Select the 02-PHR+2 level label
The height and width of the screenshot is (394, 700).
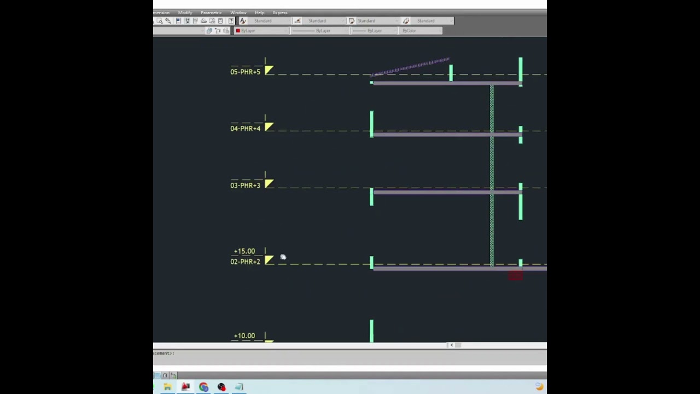[x=245, y=262]
